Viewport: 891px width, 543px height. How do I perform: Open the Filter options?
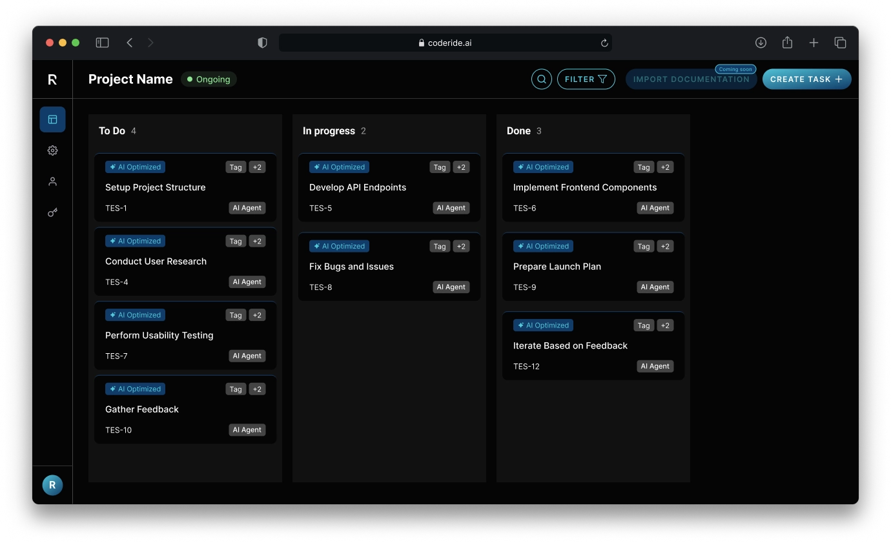586,79
